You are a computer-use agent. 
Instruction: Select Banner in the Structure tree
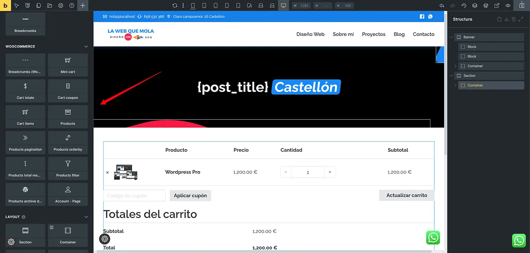point(489,37)
